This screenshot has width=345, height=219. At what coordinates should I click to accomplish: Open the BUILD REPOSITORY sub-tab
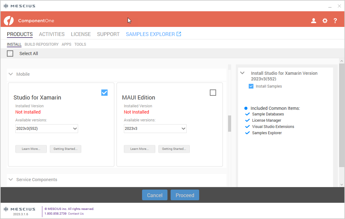41,44
